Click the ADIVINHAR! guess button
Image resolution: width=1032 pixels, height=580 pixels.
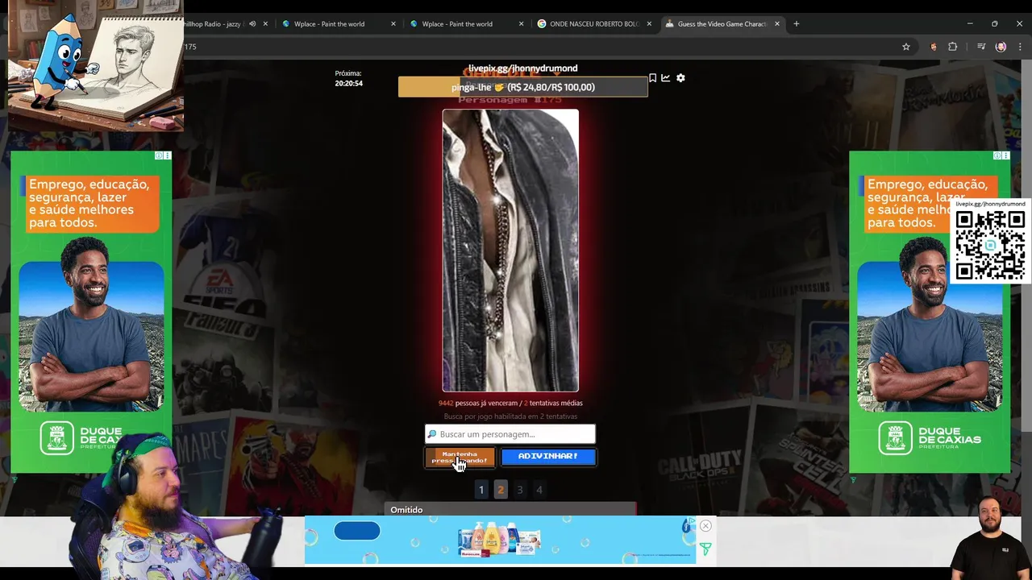coord(548,457)
